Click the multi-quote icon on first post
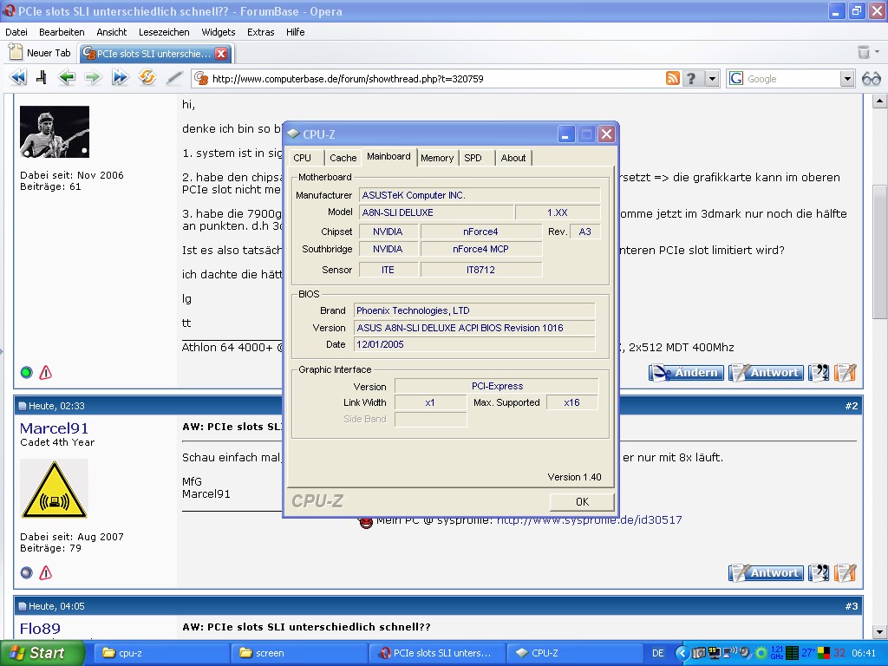888x666 pixels. point(819,373)
